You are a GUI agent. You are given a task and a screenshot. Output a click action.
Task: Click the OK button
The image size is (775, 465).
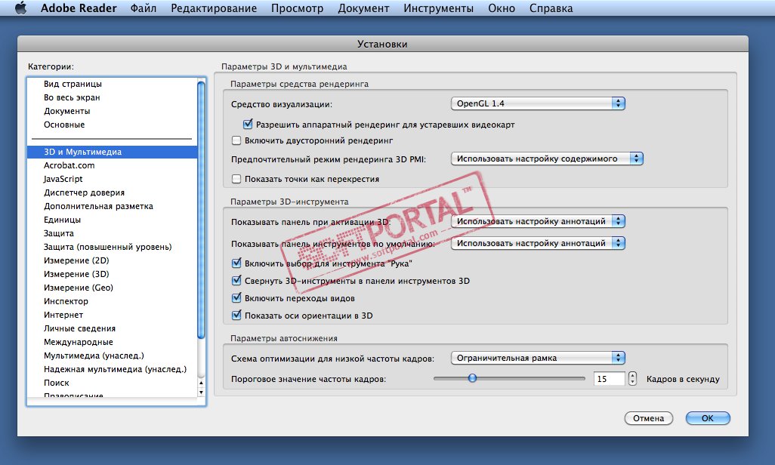708,418
